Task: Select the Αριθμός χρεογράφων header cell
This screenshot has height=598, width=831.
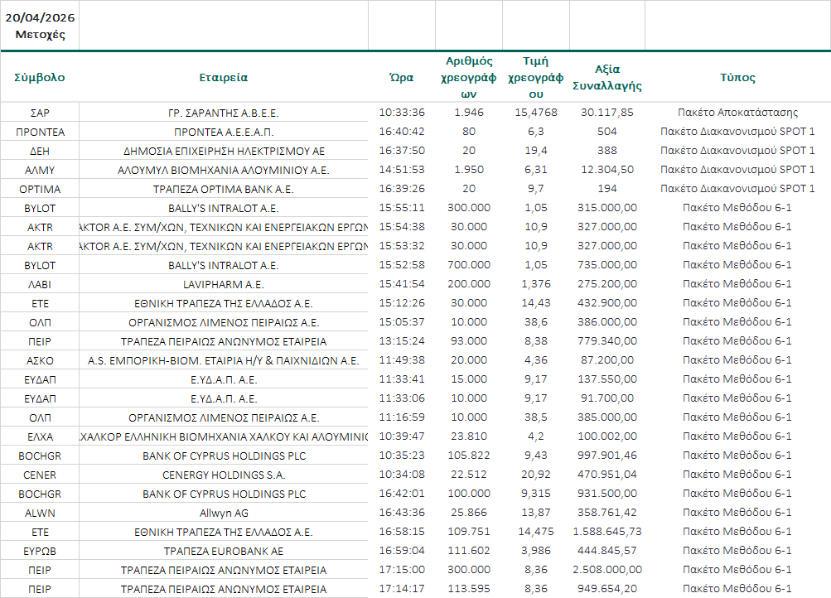Action: [470, 78]
